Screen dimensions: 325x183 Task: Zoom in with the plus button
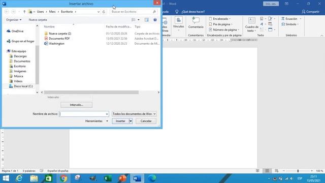[x=311, y=171]
